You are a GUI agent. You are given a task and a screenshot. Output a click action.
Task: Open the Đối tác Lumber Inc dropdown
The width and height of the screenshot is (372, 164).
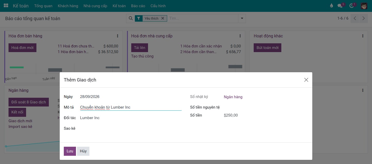(131, 118)
